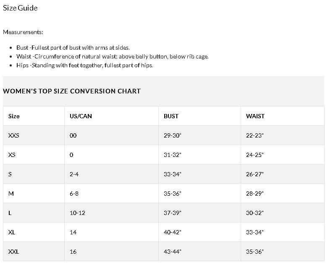Click the BUST column header
Viewport: 328px width, 268px height.
[x=171, y=116]
